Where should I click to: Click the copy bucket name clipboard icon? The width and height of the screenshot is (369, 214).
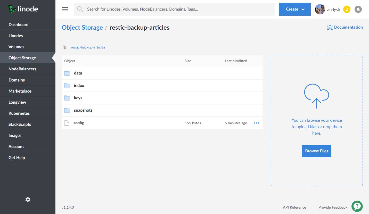(64, 47)
